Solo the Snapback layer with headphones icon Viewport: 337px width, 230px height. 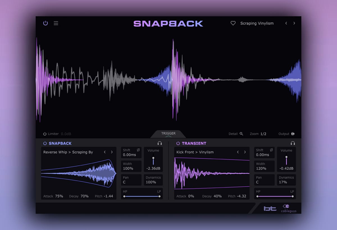pos(160,143)
